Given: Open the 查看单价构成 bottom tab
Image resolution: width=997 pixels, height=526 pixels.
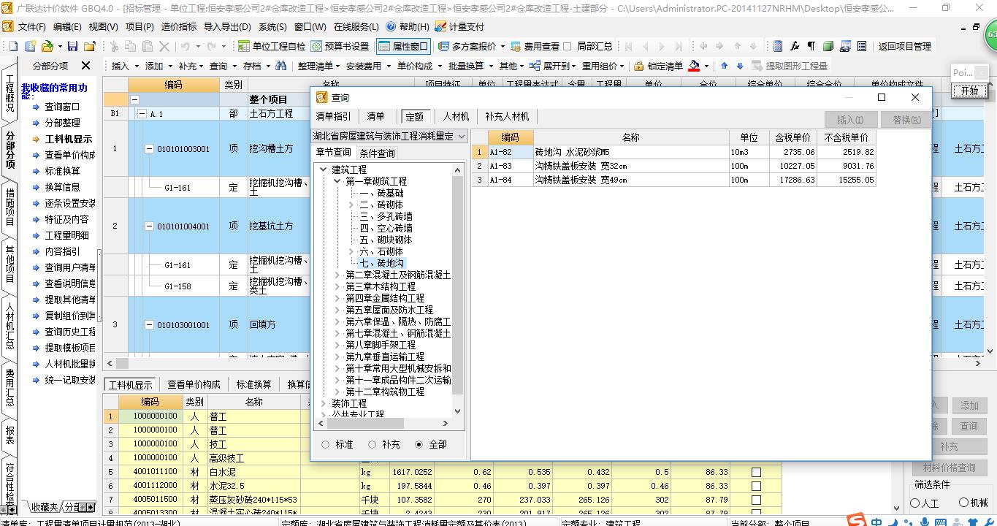Looking at the screenshot, I should click(x=194, y=384).
